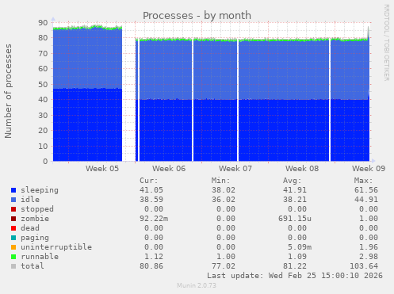Click the sleeping legend color swatch
This screenshot has width=394, height=294.
pos(13,190)
